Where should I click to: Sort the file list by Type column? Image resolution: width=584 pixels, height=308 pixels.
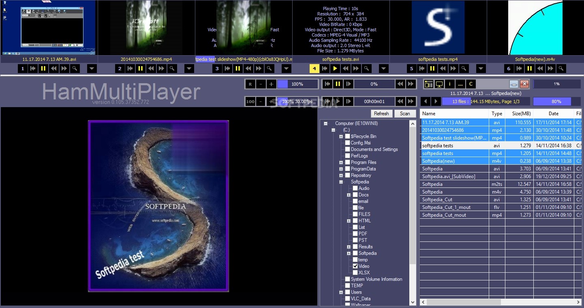[497, 114]
